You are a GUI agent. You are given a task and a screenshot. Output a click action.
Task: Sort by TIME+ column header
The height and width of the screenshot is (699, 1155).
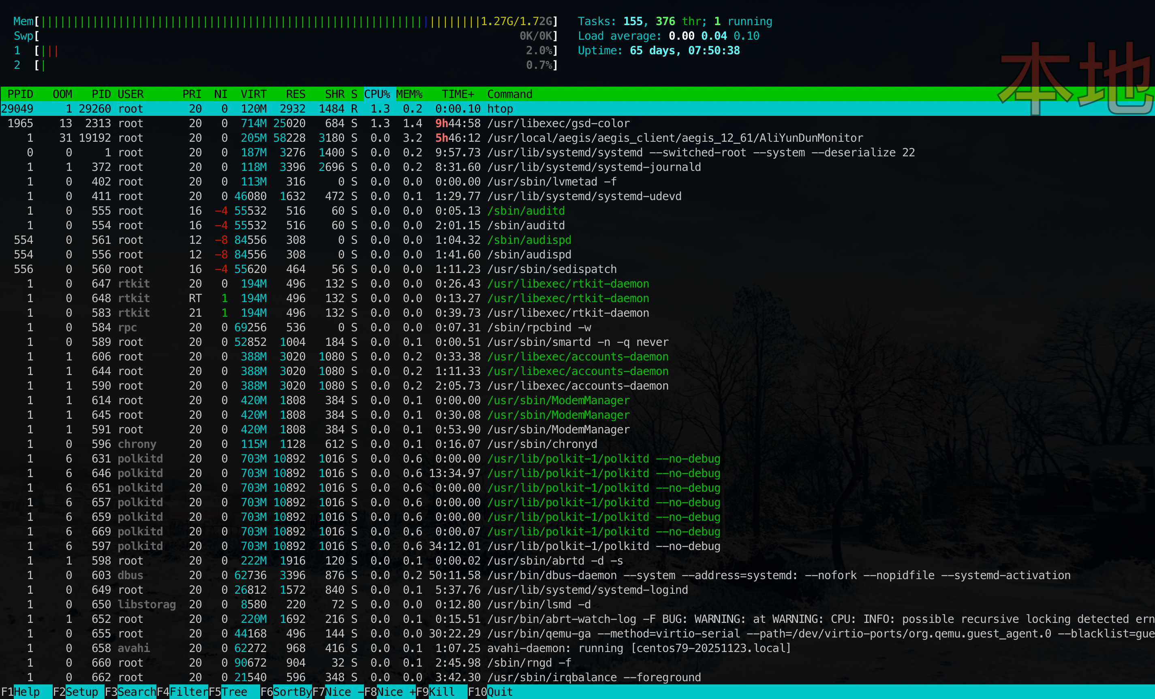[x=458, y=94]
